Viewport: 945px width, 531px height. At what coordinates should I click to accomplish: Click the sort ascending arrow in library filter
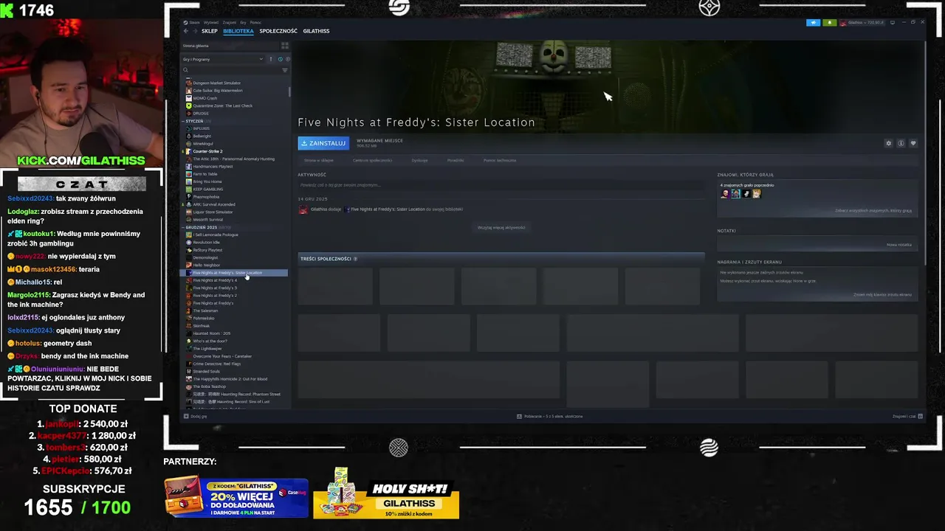[270, 59]
